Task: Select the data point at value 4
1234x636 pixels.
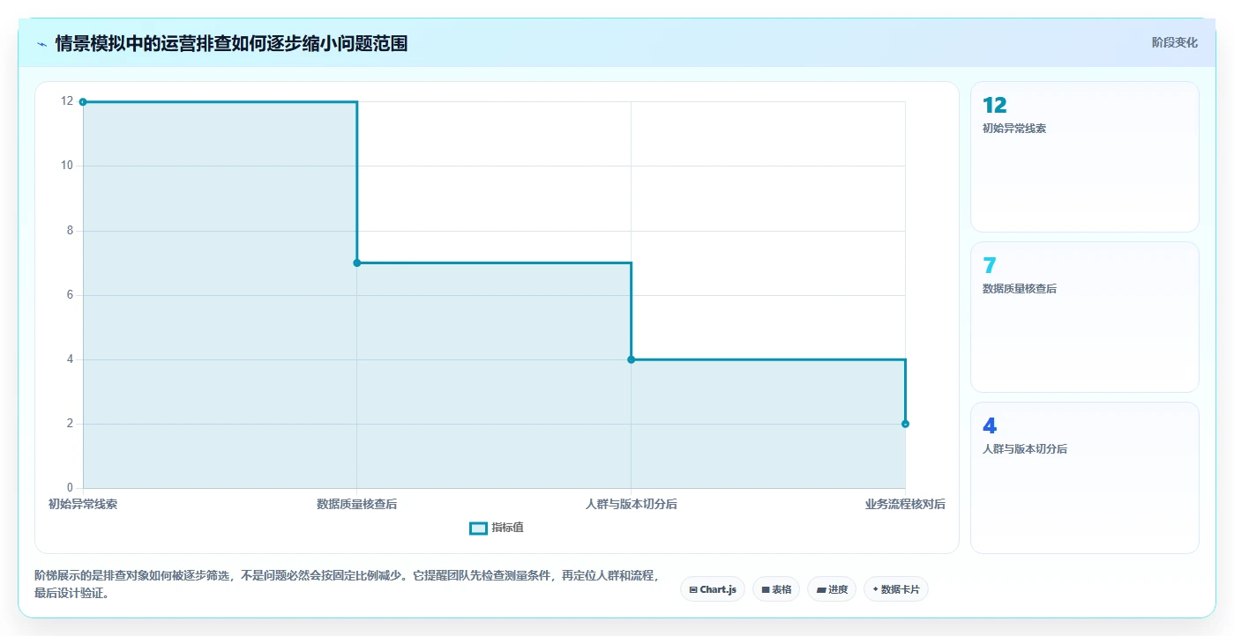Action: coord(631,359)
